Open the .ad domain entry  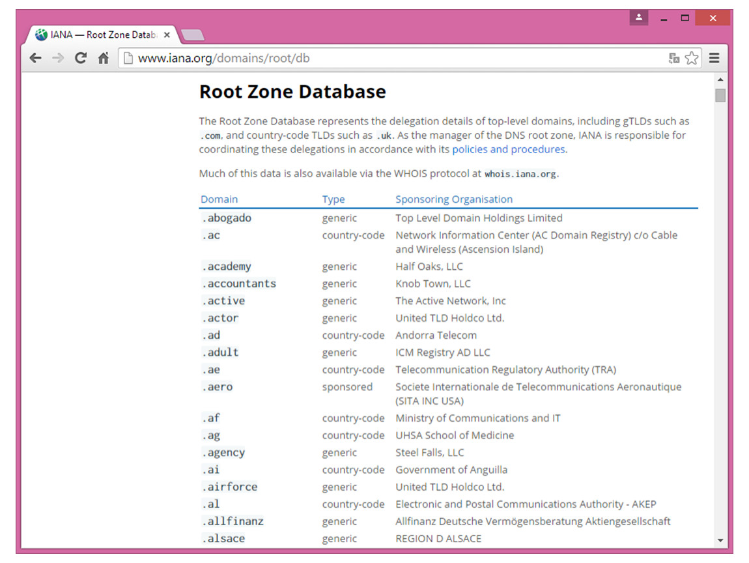tap(210, 335)
